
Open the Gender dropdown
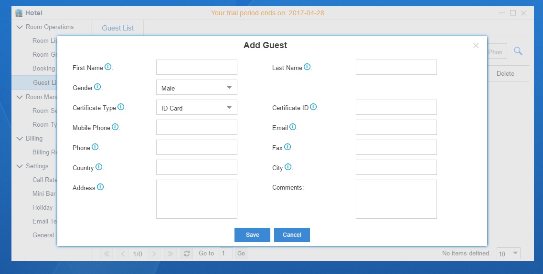click(196, 88)
